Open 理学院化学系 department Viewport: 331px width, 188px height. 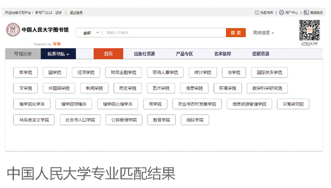(32, 104)
